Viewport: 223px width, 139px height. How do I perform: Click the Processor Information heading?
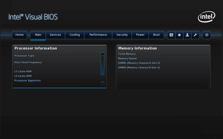coord(36,48)
